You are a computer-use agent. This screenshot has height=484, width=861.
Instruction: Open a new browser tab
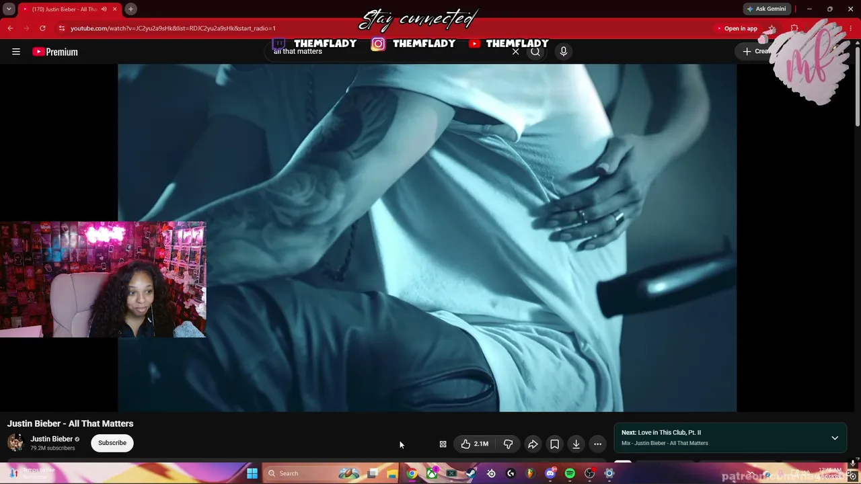point(130,9)
